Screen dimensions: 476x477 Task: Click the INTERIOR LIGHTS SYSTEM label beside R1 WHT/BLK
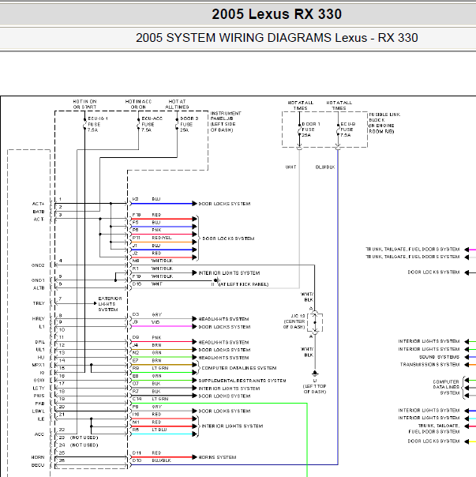(229, 273)
